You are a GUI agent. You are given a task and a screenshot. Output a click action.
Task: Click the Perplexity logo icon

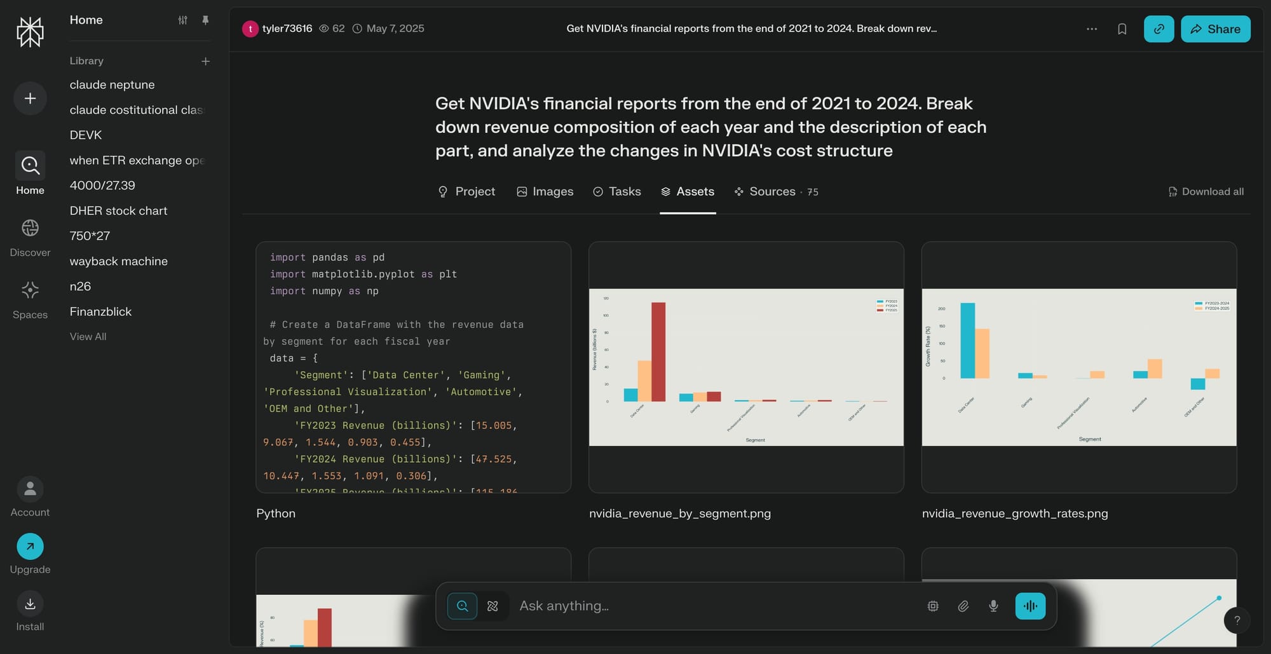[30, 32]
